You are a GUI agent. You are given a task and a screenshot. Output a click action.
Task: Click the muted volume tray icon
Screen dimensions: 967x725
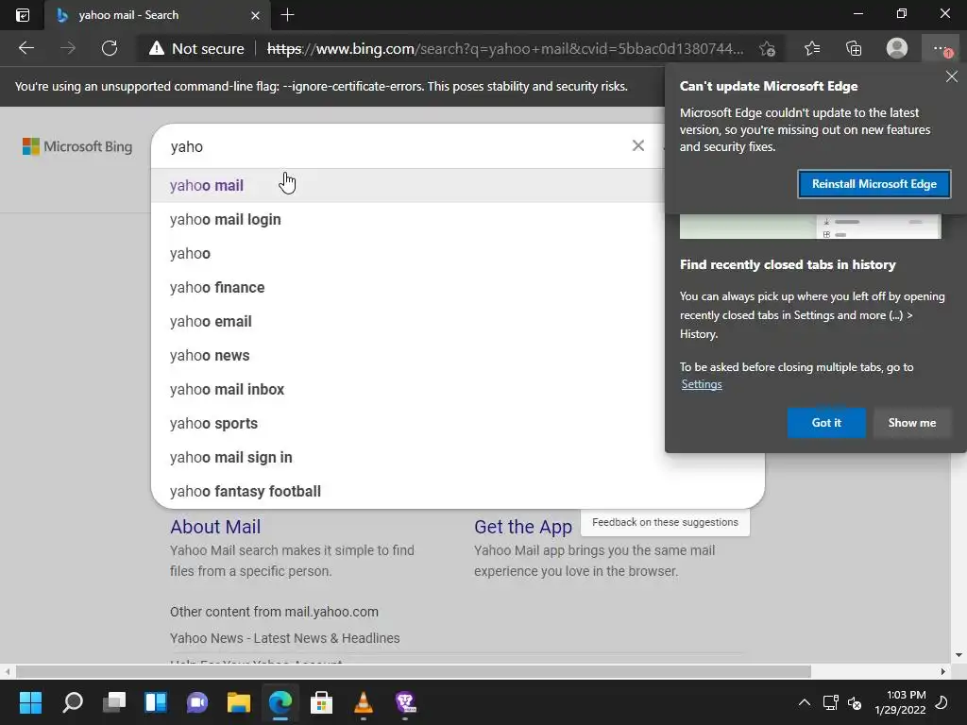point(855,702)
